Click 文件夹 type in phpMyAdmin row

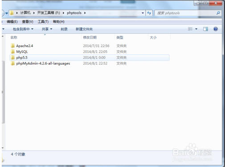point(122,63)
